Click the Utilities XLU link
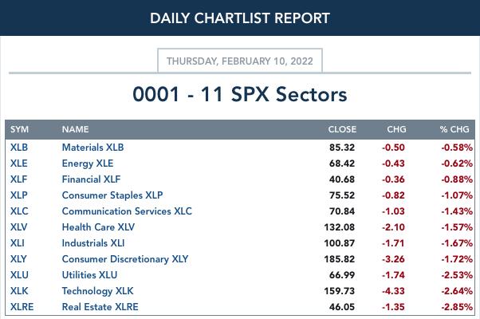Image resolution: width=480 pixels, height=319 pixels. (89, 275)
